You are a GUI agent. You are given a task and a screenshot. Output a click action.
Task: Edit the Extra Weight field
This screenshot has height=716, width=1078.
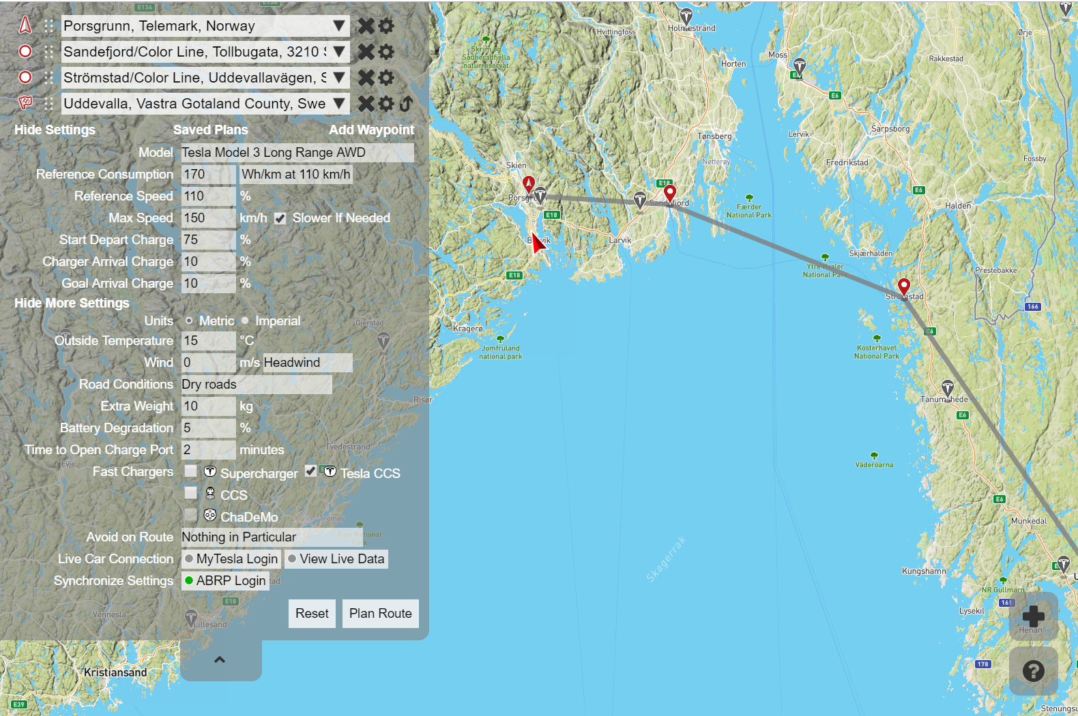pos(208,406)
